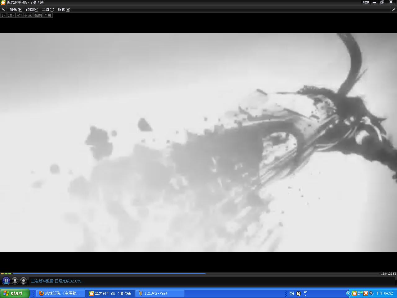Screen dimensions: 397x298
Task: Click the 截图 screenshot button
Action: [x=38, y=15]
